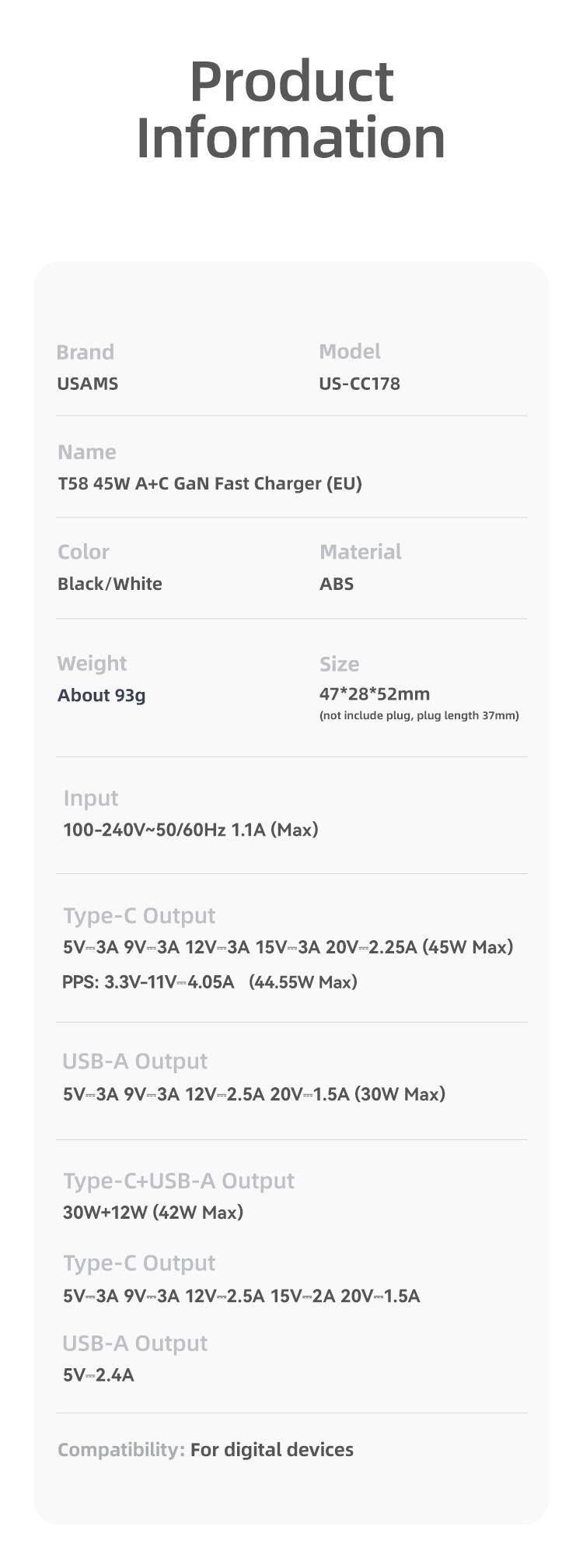
Task: Select the 100-240V input specification
Action: (x=190, y=830)
